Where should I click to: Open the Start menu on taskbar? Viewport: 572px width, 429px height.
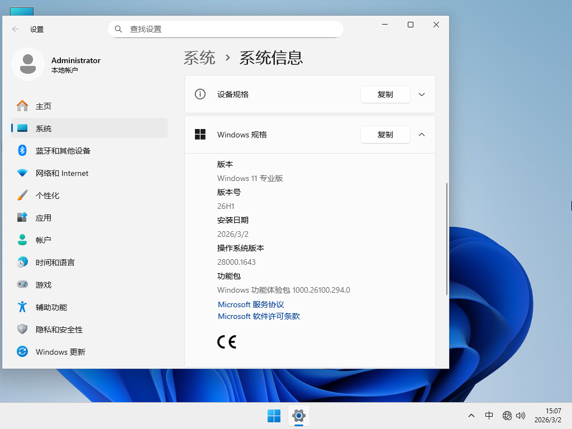point(274,416)
